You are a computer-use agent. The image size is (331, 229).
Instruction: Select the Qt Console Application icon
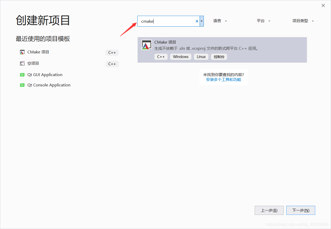(22, 85)
